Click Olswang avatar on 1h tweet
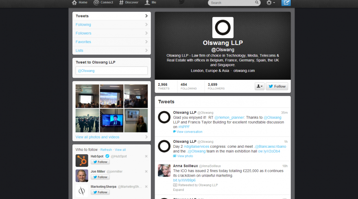The height and width of the screenshot is (199, 358). (164, 146)
